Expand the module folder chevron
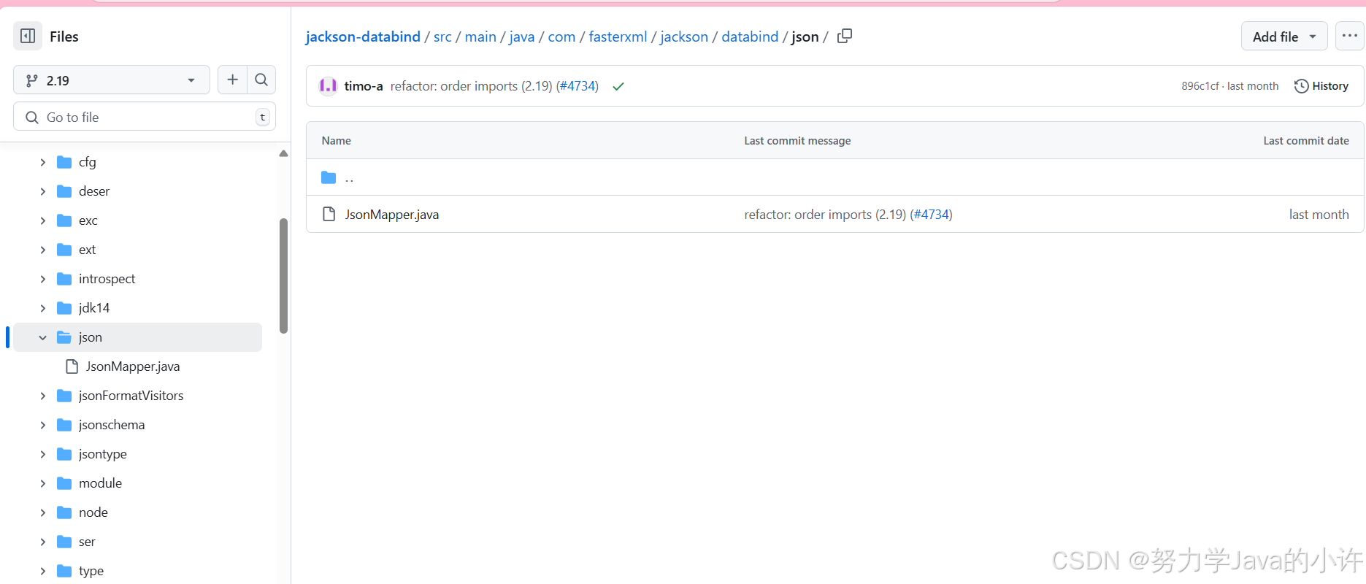The height and width of the screenshot is (584, 1366). (x=42, y=483)
